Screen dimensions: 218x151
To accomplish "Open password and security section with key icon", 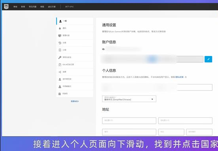I will (x=75, y=57).
